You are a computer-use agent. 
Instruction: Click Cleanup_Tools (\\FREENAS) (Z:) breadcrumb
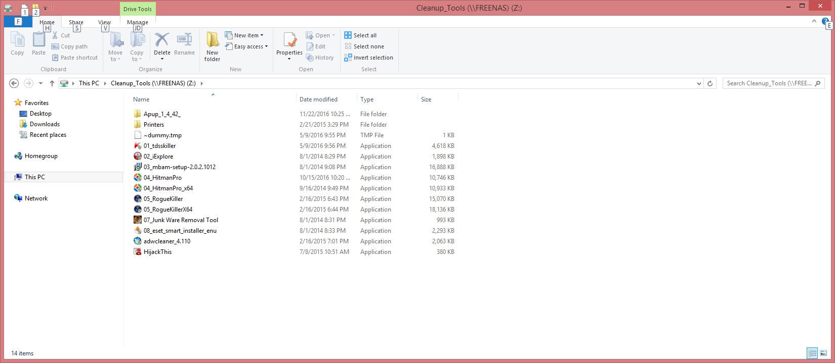[153, 83]
